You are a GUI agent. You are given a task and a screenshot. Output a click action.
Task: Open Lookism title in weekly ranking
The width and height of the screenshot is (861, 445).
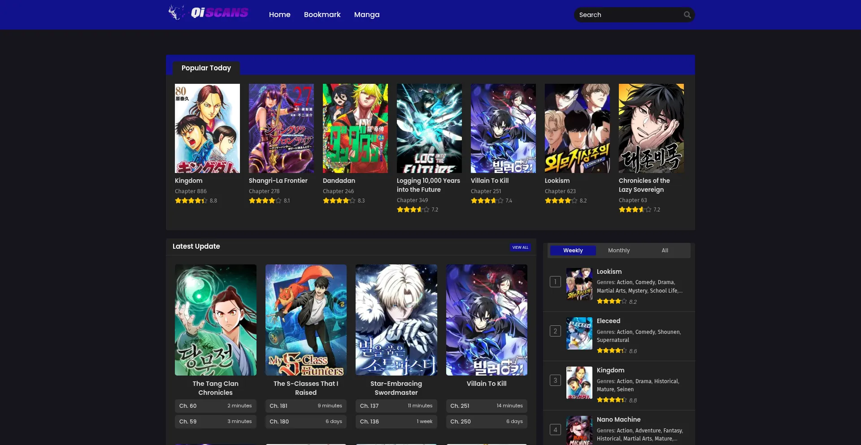[x=609, y=272]
